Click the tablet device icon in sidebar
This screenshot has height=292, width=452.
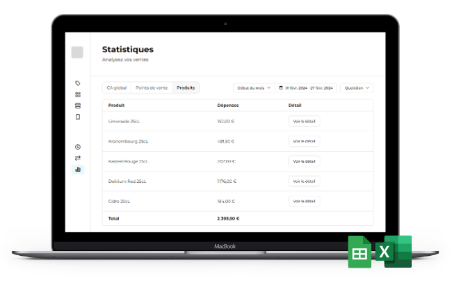[78, 117]
